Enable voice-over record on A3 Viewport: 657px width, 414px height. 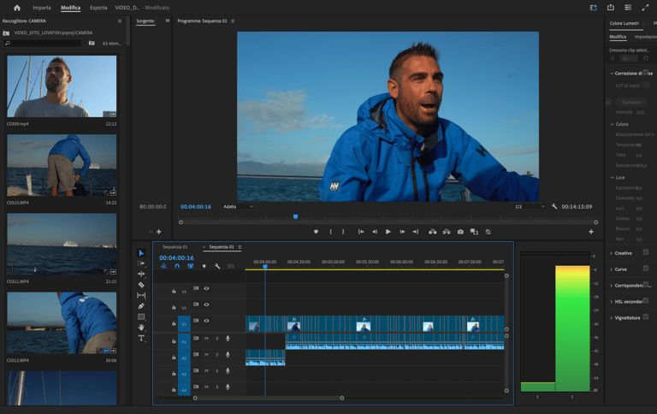[228, 371]
